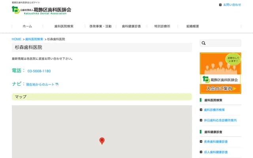Click the お問い合わせ link at top
Screen dimensions: 253x158
(232, 5)
